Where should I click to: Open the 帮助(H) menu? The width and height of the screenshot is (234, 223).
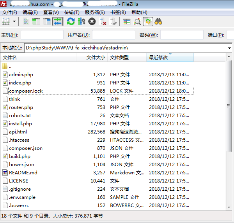tap(139, 12)
